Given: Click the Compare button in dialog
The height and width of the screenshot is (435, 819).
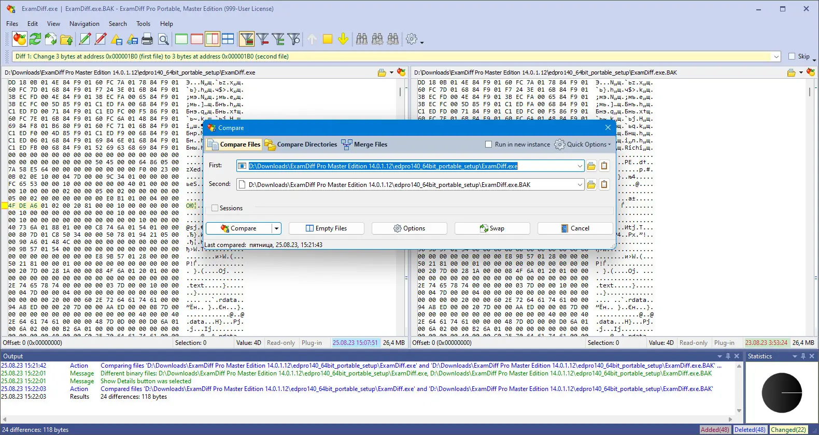Looking at the screenshot, I should click(x=238, y=228).
